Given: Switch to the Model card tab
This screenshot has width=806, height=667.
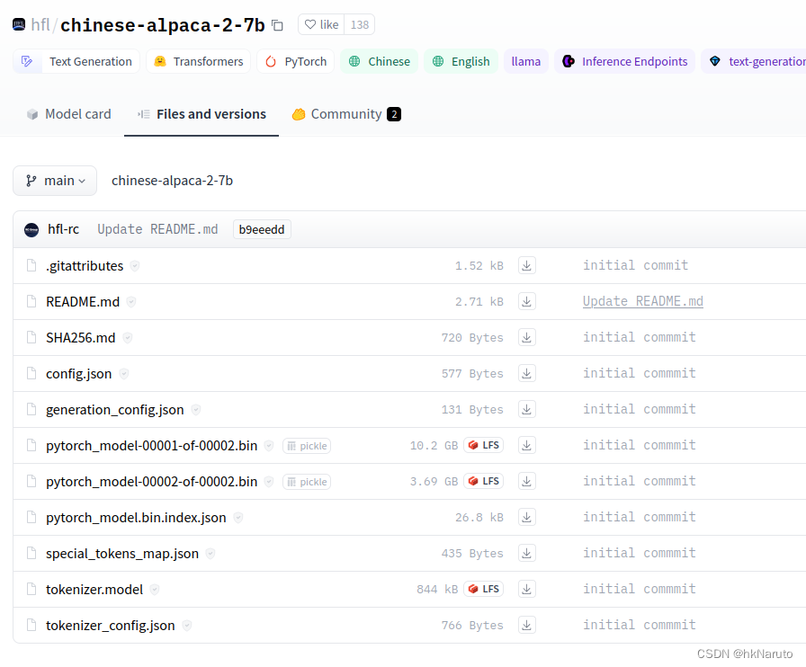Looking at the screenshot, I should 68,114.
